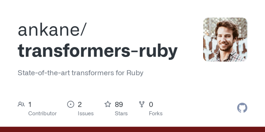Select the star count 89
This screenshot has width=265, height=132.
[119, 104]
